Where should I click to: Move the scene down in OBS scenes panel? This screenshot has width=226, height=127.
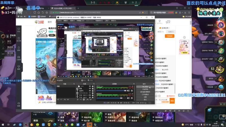pos(68,100)
